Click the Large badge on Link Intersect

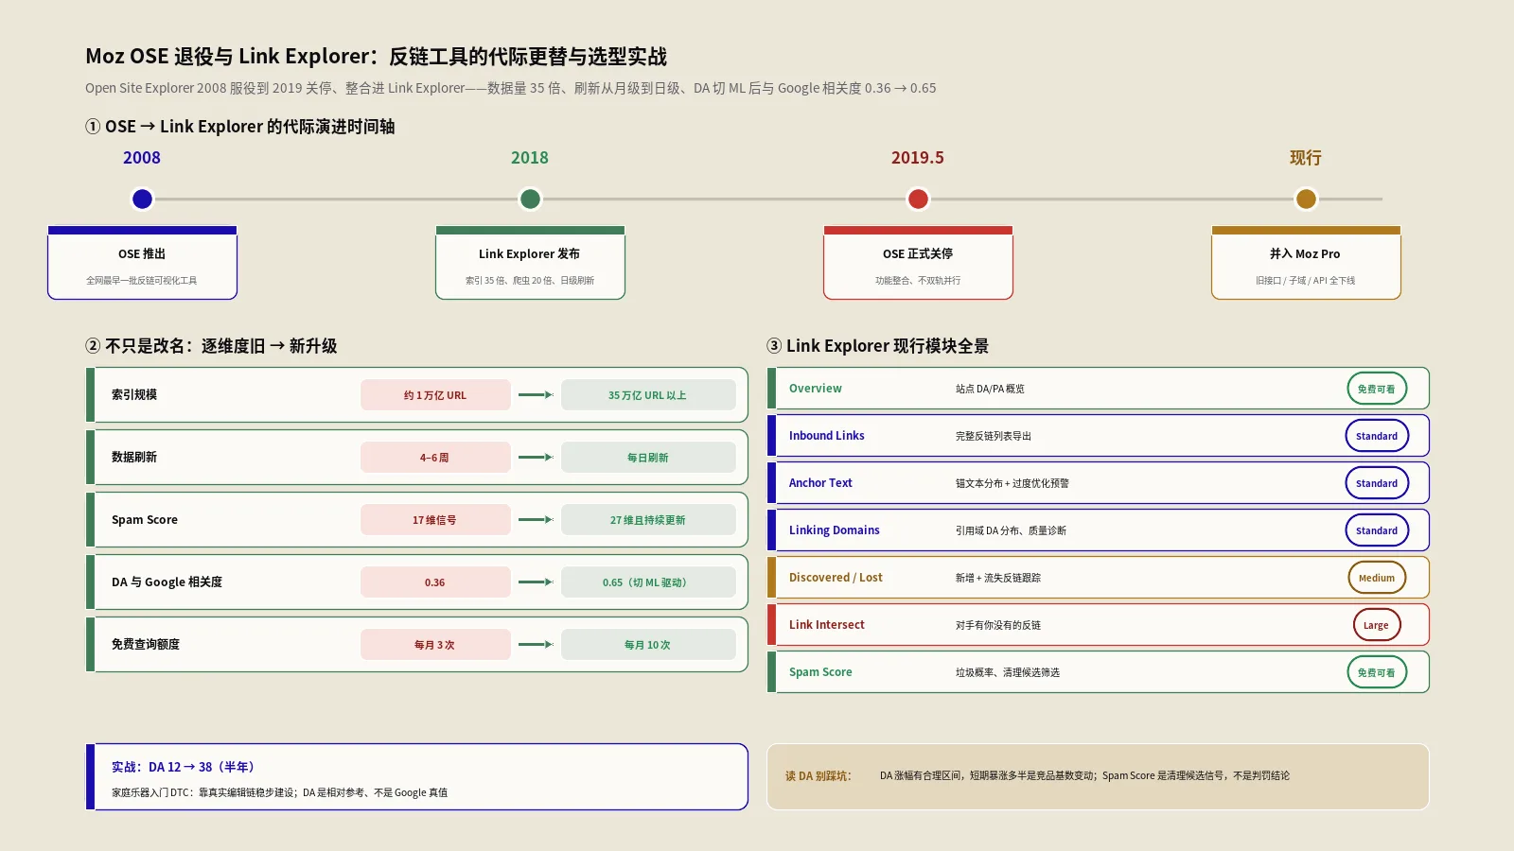click(1377, 625)
